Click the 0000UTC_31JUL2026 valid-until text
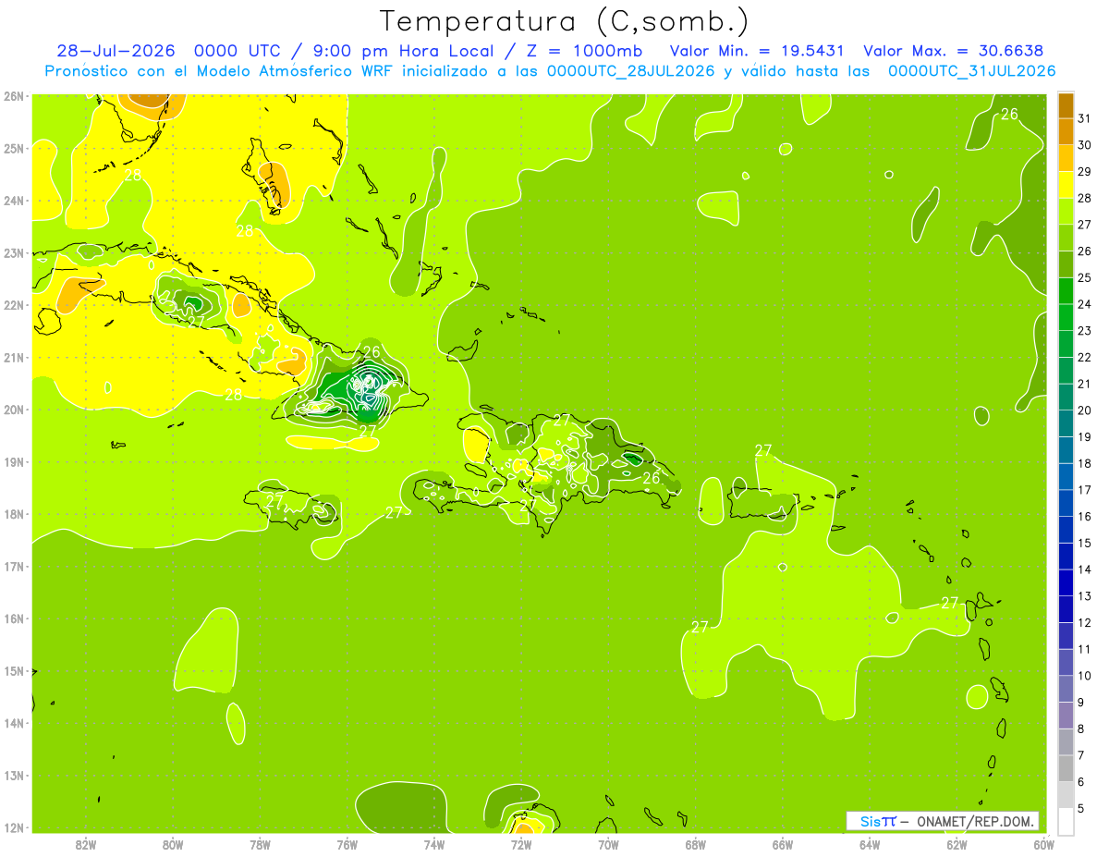The width and height of the screenshot is (1109, 857). click(971, 71)
